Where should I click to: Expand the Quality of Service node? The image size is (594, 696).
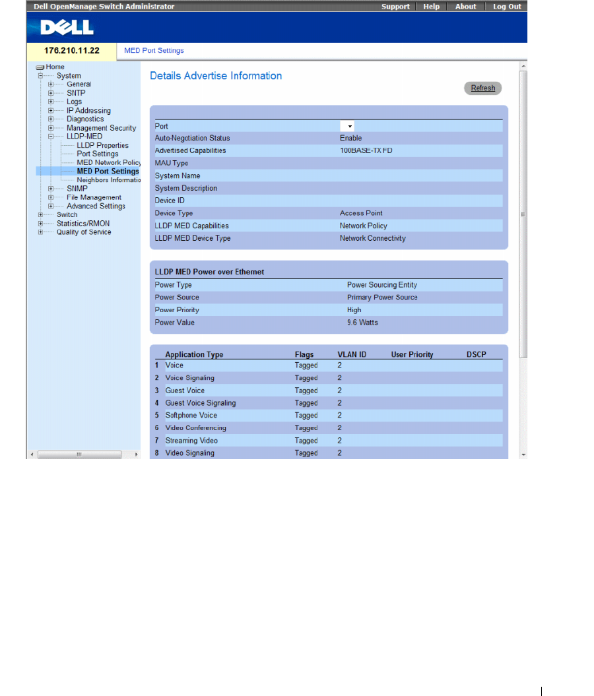[40, 232]
